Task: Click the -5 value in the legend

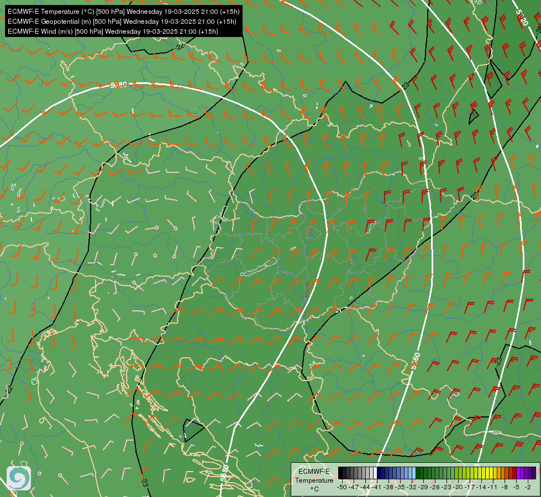Action: tap(516, 487)
